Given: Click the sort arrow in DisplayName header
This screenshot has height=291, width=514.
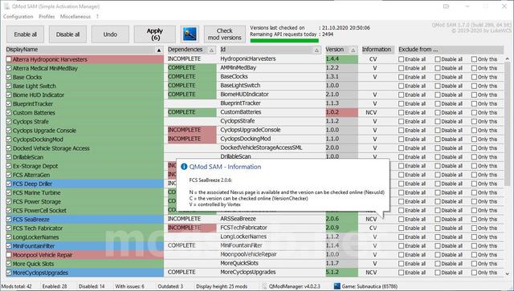Looking at the screenshot, I should pyautogui.click(x=159, y=50).
